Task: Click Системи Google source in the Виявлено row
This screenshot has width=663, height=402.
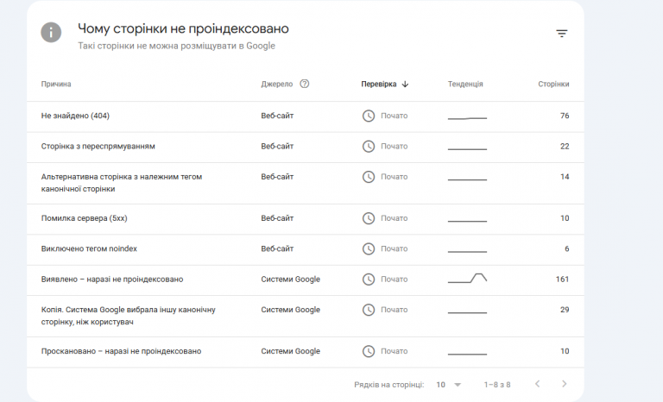Action: (290, 279)
